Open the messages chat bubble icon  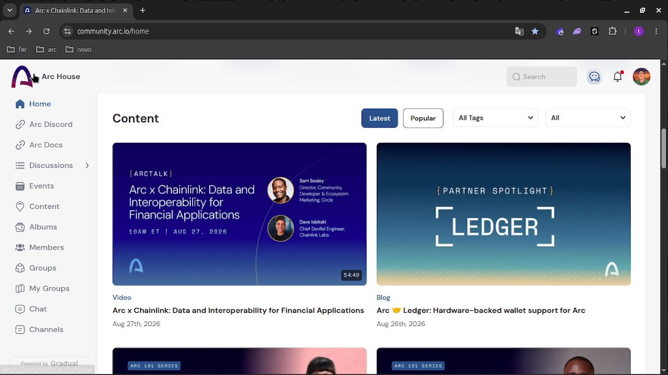click(595, 76)
